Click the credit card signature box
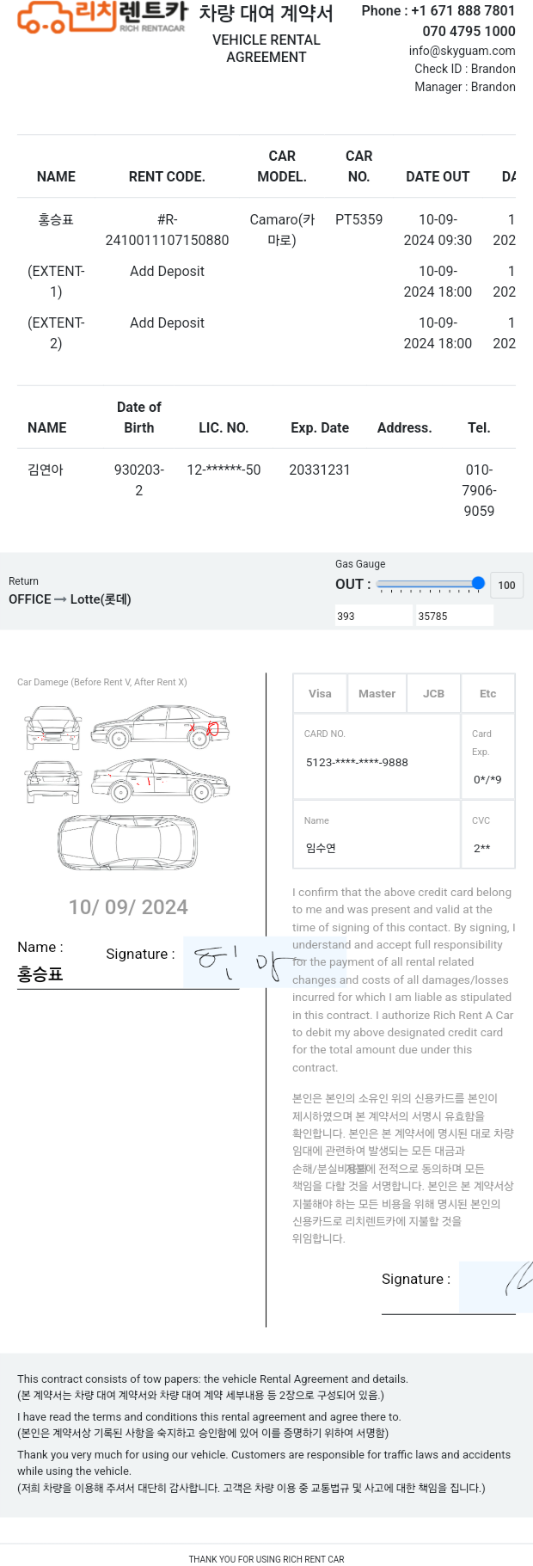This screenshot has height=1566, width=533. [x=496, y=1287]
